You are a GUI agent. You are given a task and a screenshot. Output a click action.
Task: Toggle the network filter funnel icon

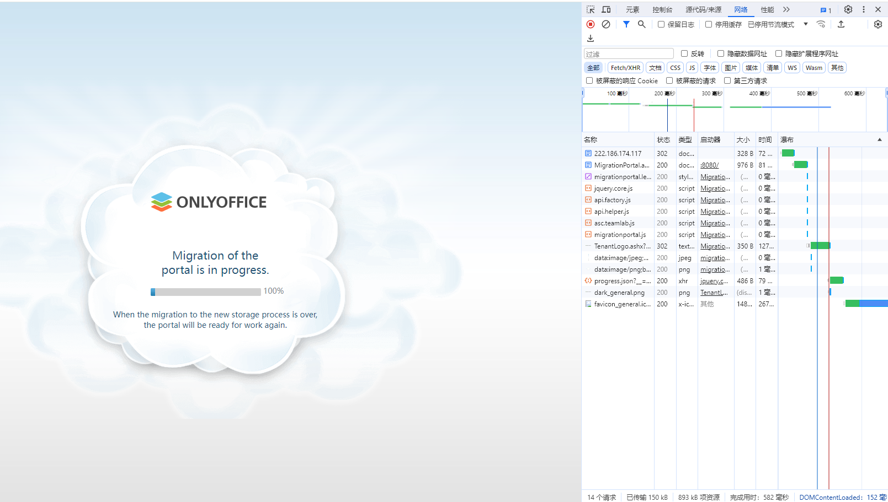pos(626,24)
